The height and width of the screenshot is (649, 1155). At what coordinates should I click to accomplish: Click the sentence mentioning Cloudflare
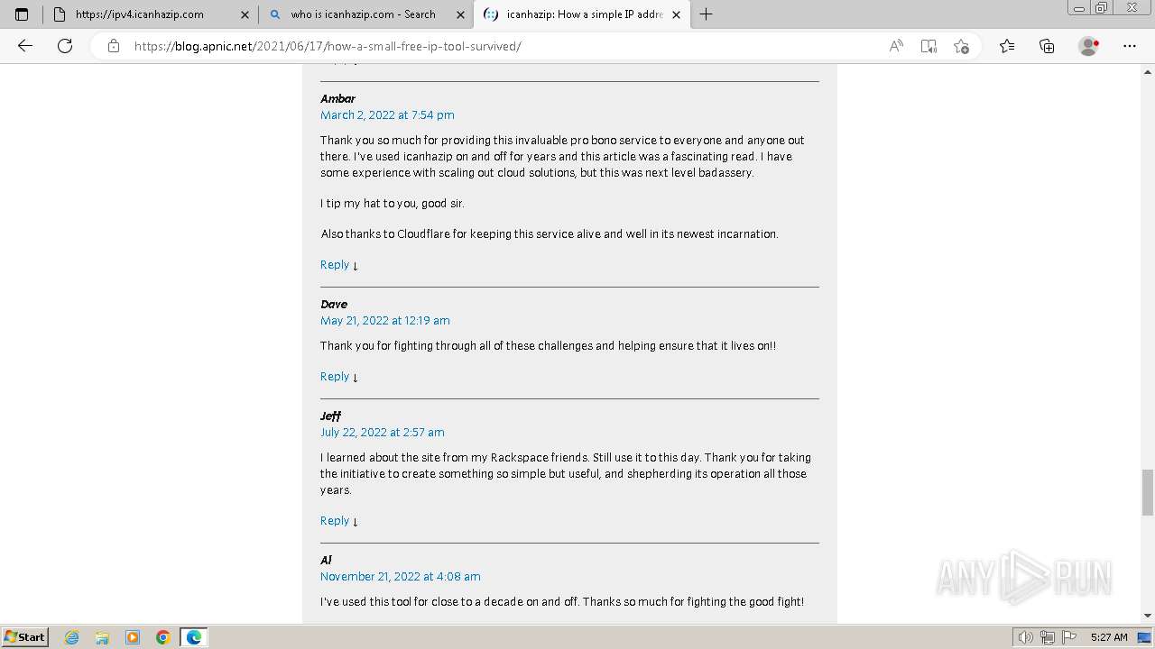[x=550, y=234]
